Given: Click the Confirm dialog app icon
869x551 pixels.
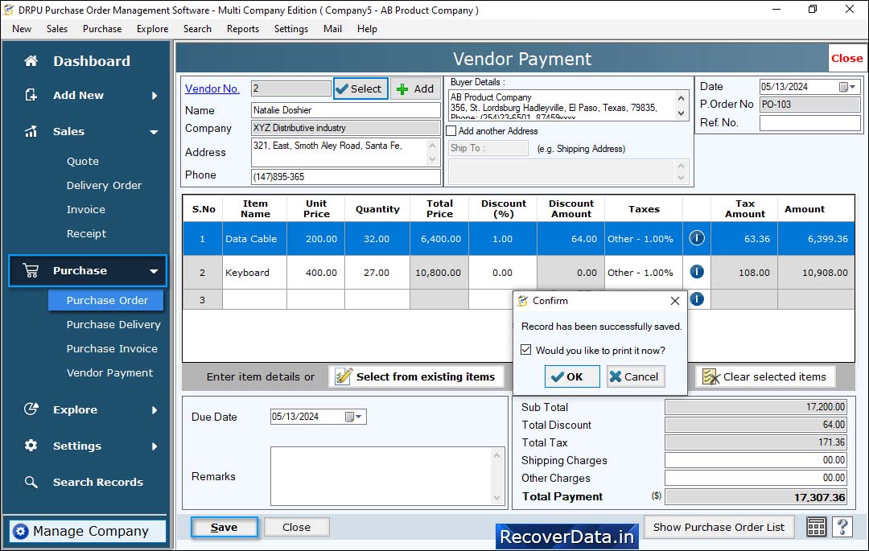Looking at the screenshot, I should (x=523, y=301).
